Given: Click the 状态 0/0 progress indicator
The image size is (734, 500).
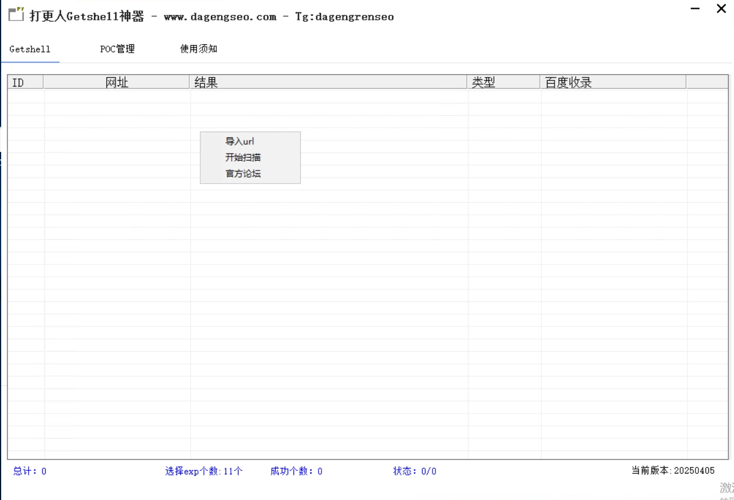Looking at the screenshot, I should [414, 471].
